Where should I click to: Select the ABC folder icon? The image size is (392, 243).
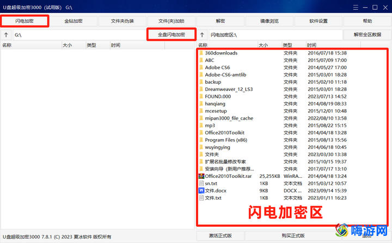[x=201, y=60]
